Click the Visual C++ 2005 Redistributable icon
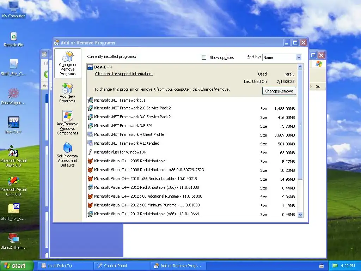This screenshot has width=361, height=271. [x=90, y=161]
